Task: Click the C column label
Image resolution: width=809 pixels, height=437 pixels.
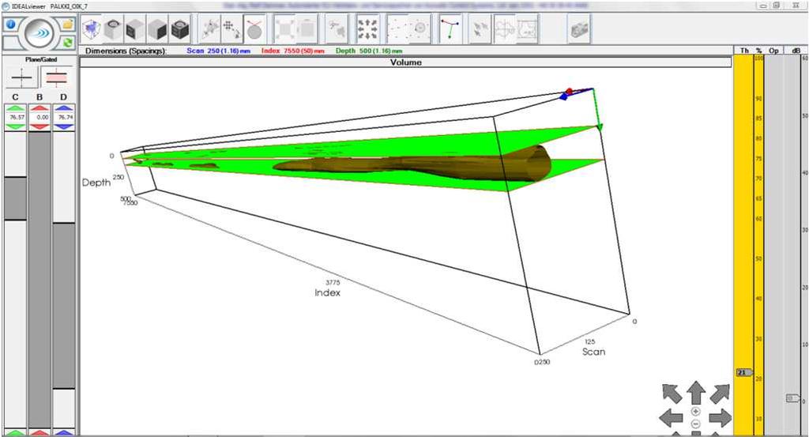Action: pos(15,97)
